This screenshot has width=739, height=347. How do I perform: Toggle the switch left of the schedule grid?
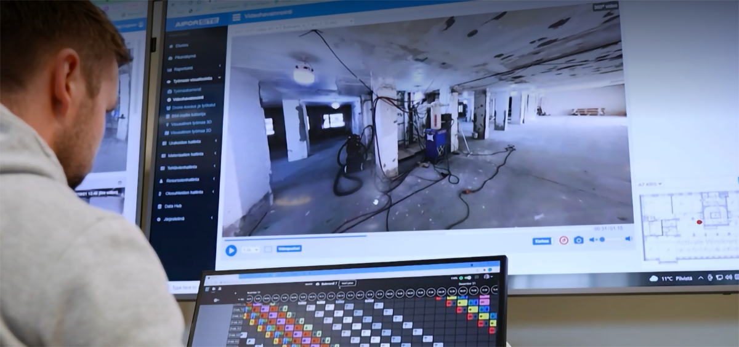(x=216, y=300)
